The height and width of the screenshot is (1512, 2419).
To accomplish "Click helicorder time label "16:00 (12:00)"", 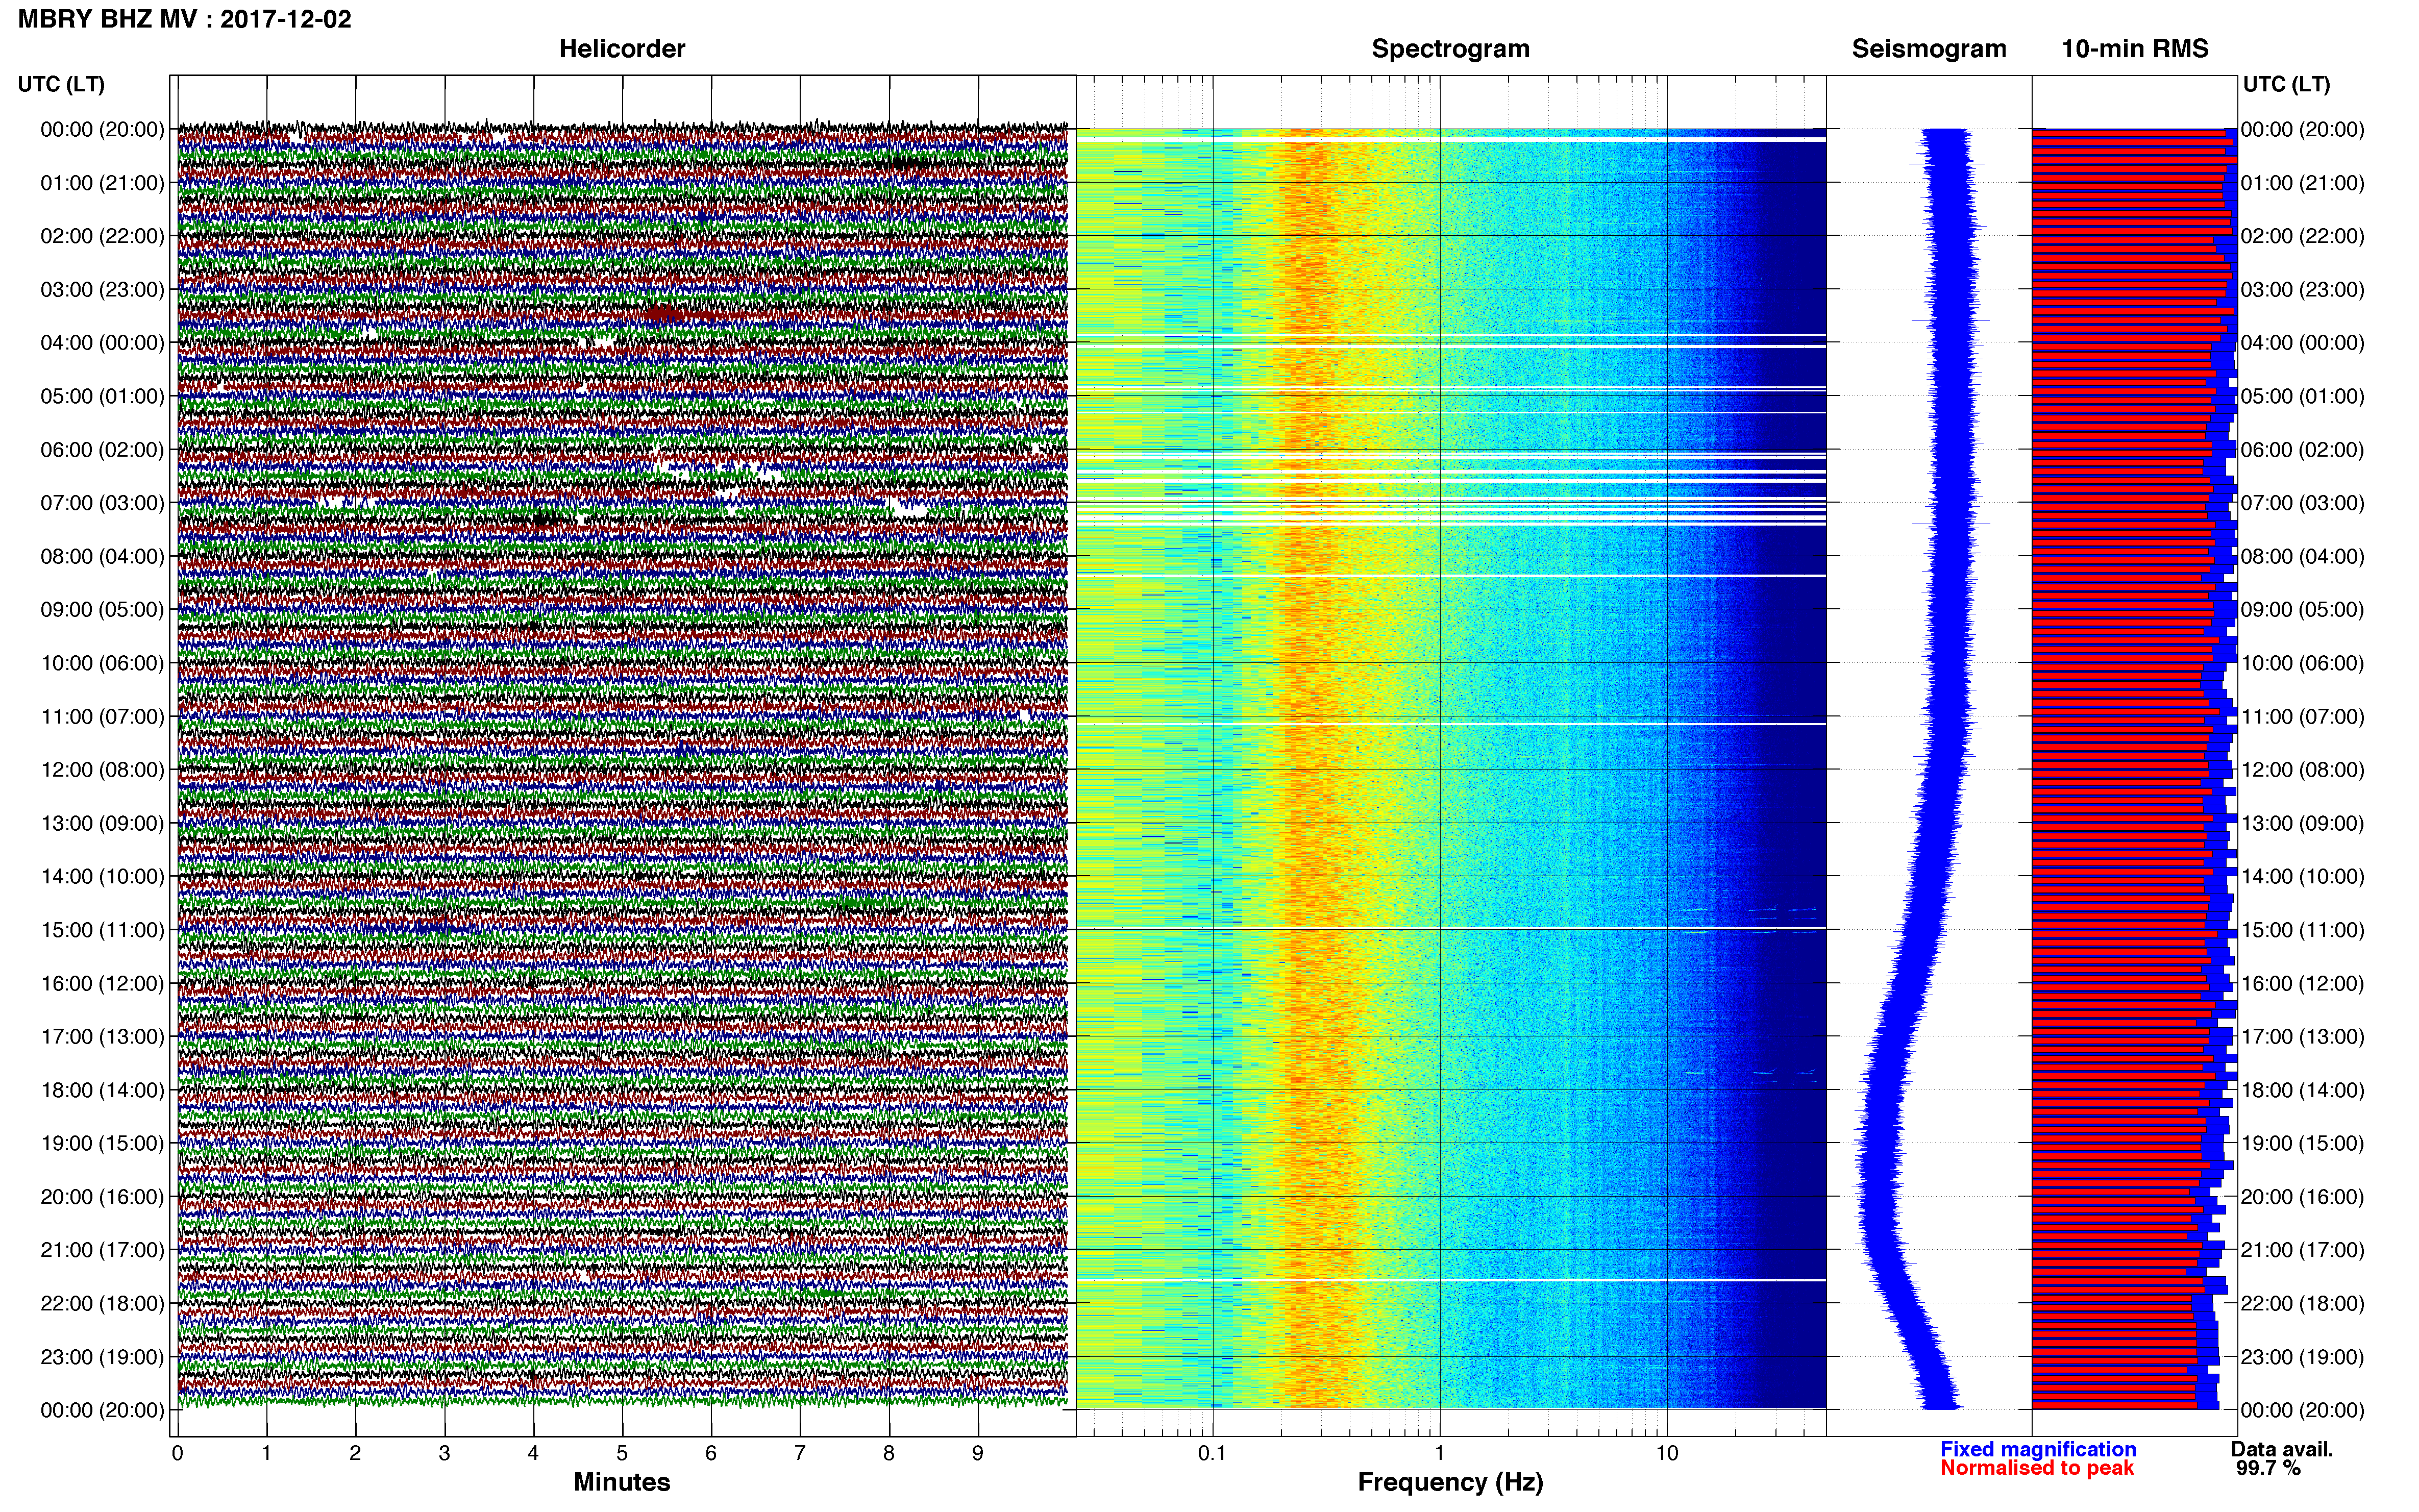I will pos(102,983).
